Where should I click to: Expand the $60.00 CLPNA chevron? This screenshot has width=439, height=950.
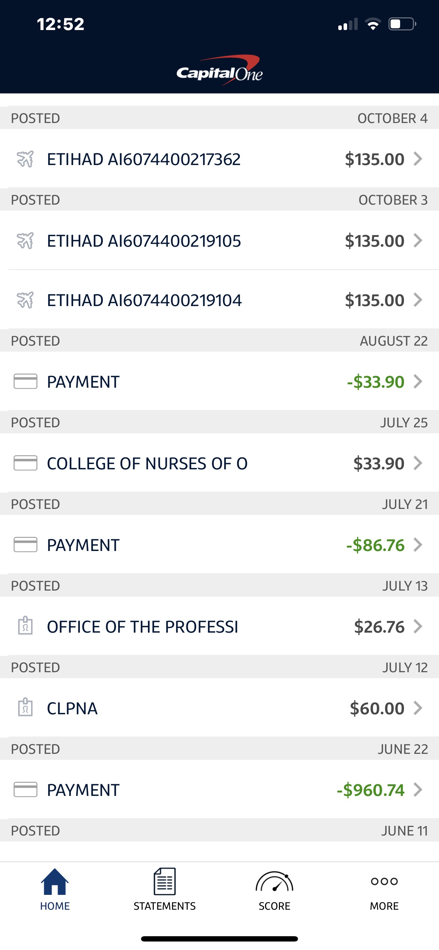tap(417, 708)
